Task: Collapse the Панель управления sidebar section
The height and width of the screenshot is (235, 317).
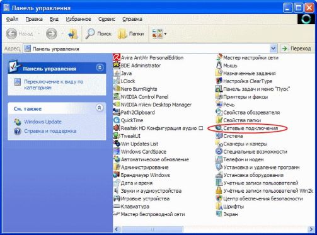Action: (100, 67)
